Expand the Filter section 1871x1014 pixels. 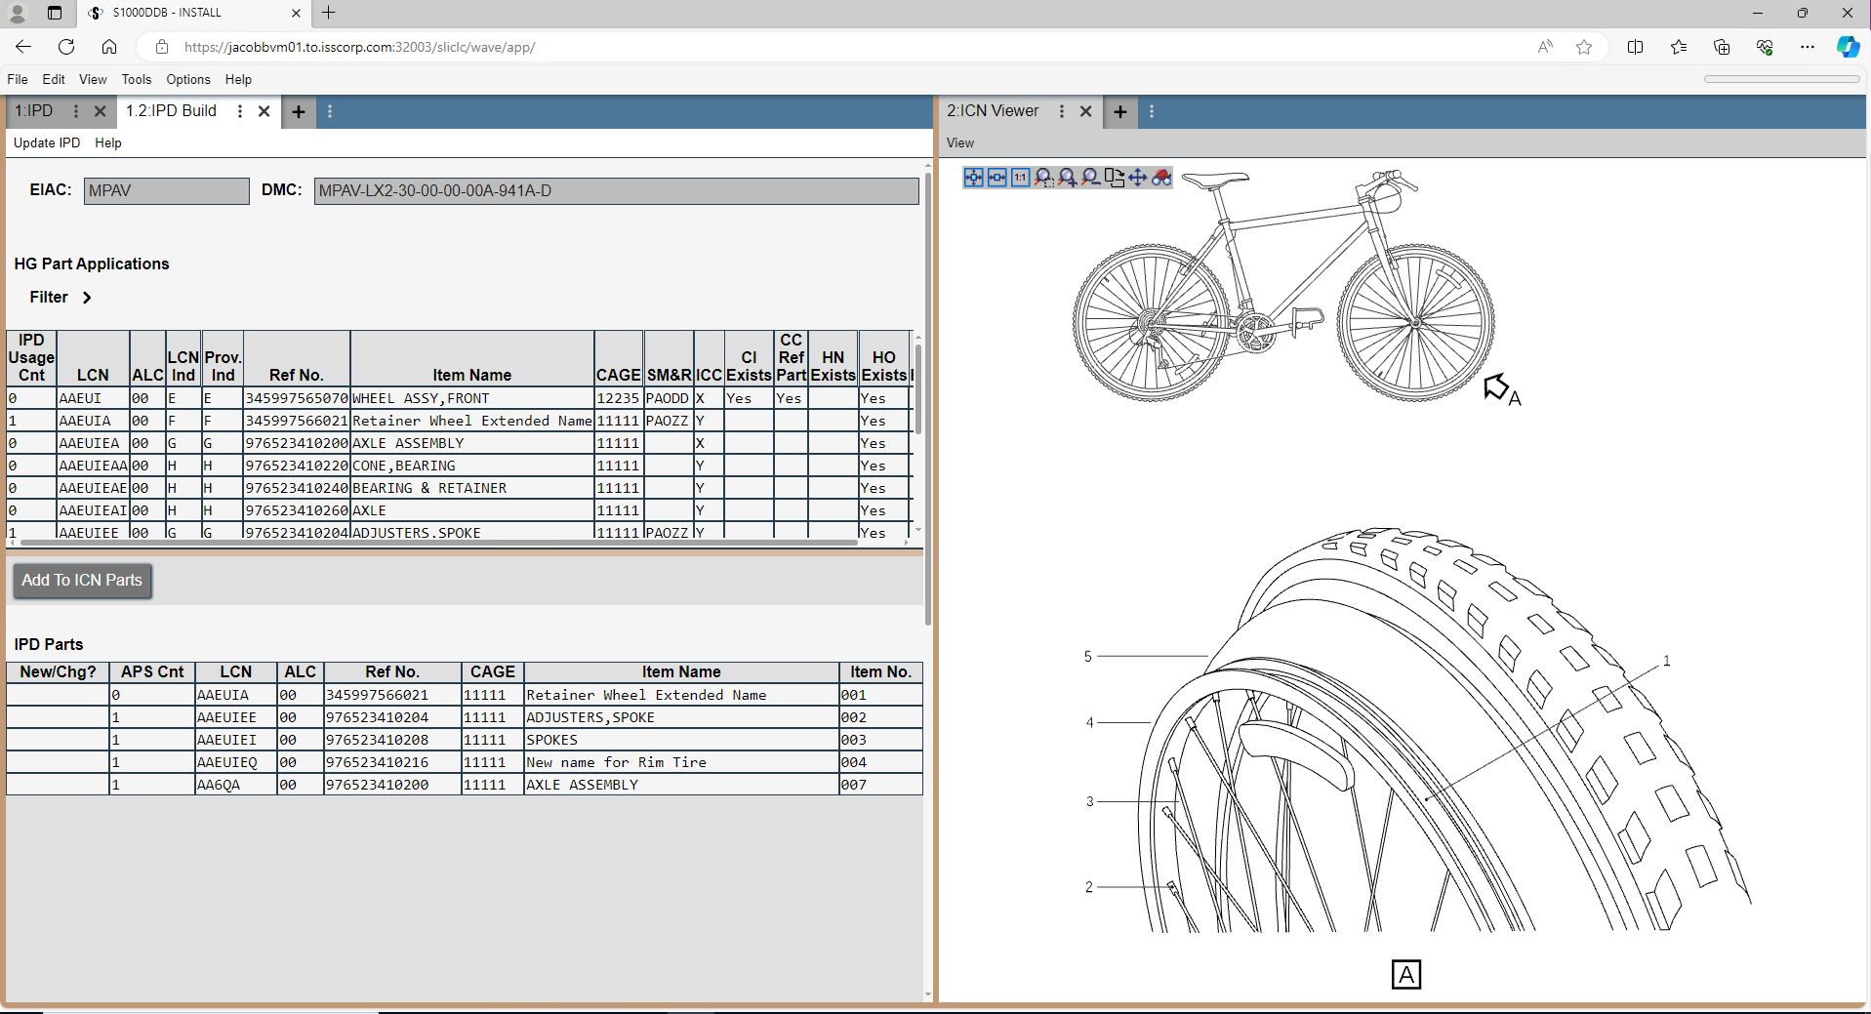86,297
